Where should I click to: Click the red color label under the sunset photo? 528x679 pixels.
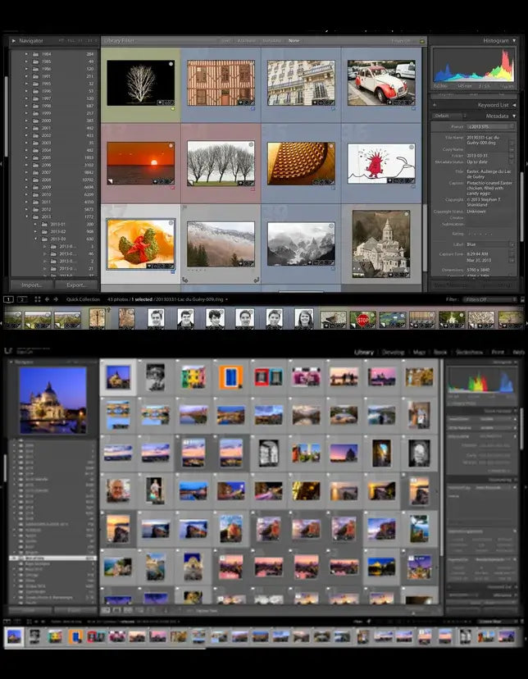pos(173,189)
